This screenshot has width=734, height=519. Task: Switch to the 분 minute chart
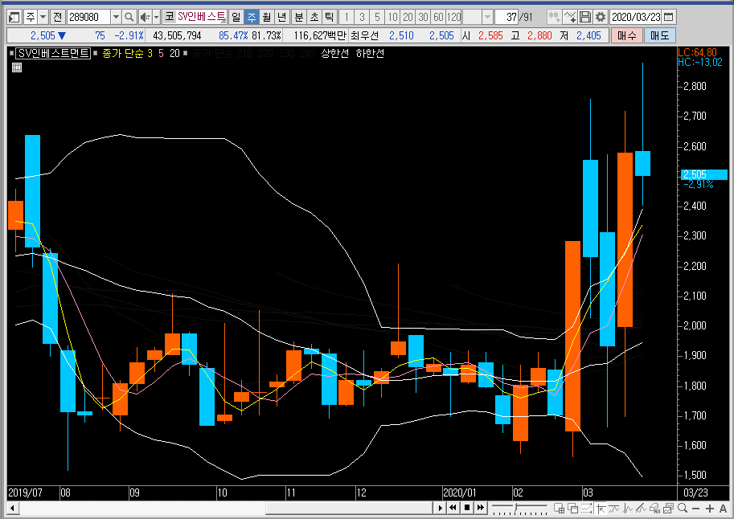coord(298,18)
